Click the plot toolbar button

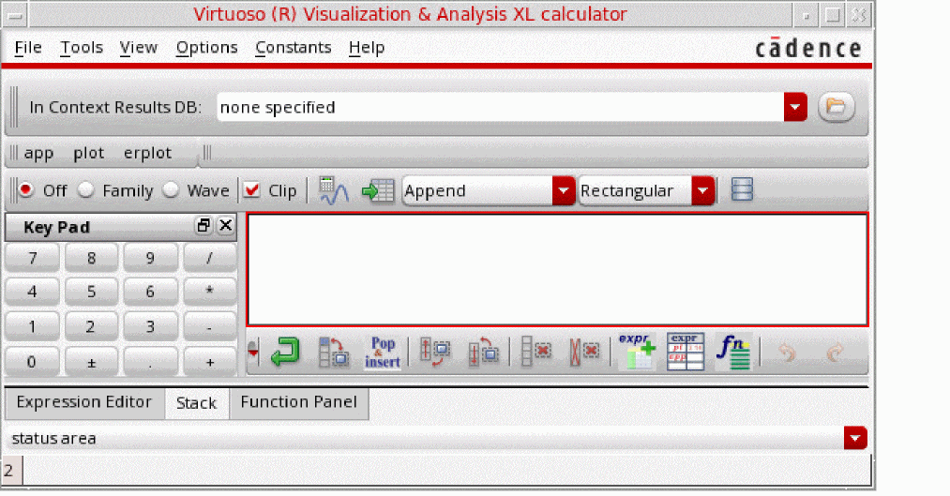pos(88,153)
